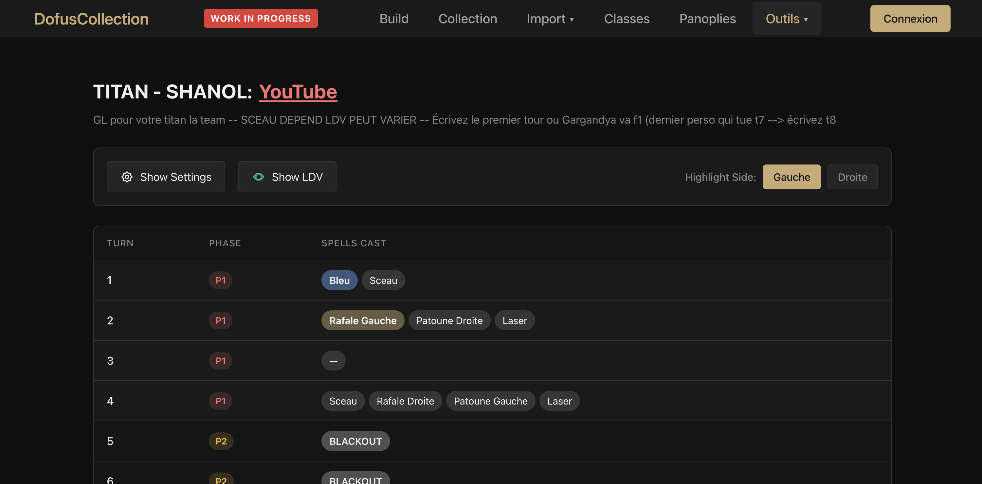
Task: Select the Sceau chip in turn 4
Action: tap(343, 401)
